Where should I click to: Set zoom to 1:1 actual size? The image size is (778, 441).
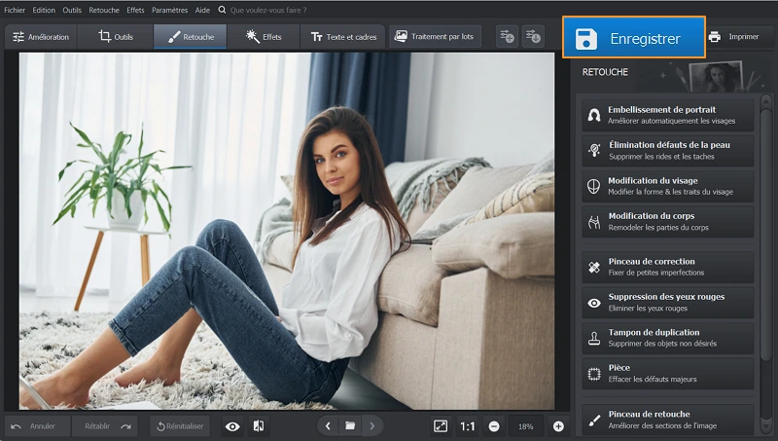tap(468, 426)
